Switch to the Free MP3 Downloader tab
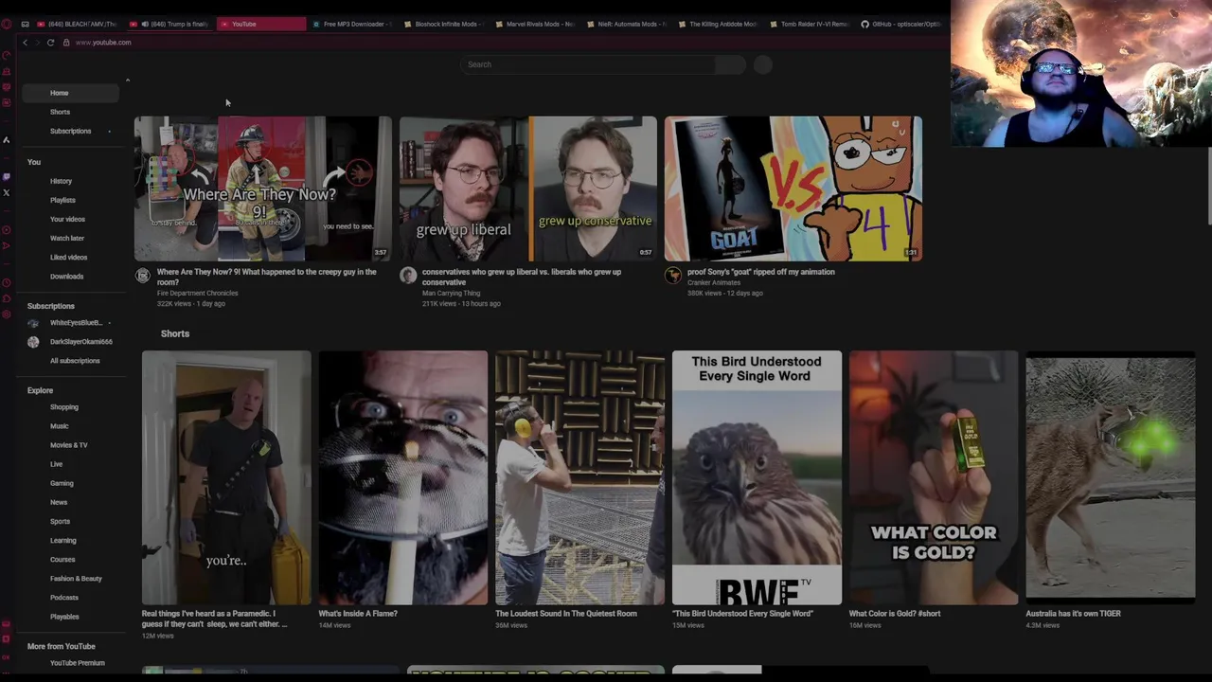The width and height of the screenshot is (1212, 682). 352,24
